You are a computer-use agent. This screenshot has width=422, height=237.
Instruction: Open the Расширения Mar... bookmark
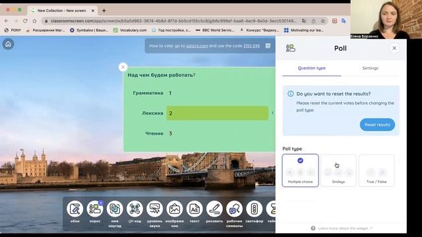coord(45,30)
